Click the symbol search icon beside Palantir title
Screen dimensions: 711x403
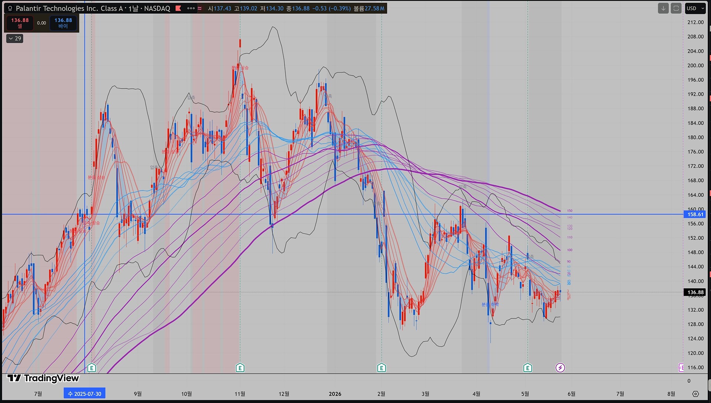point(10,9)
